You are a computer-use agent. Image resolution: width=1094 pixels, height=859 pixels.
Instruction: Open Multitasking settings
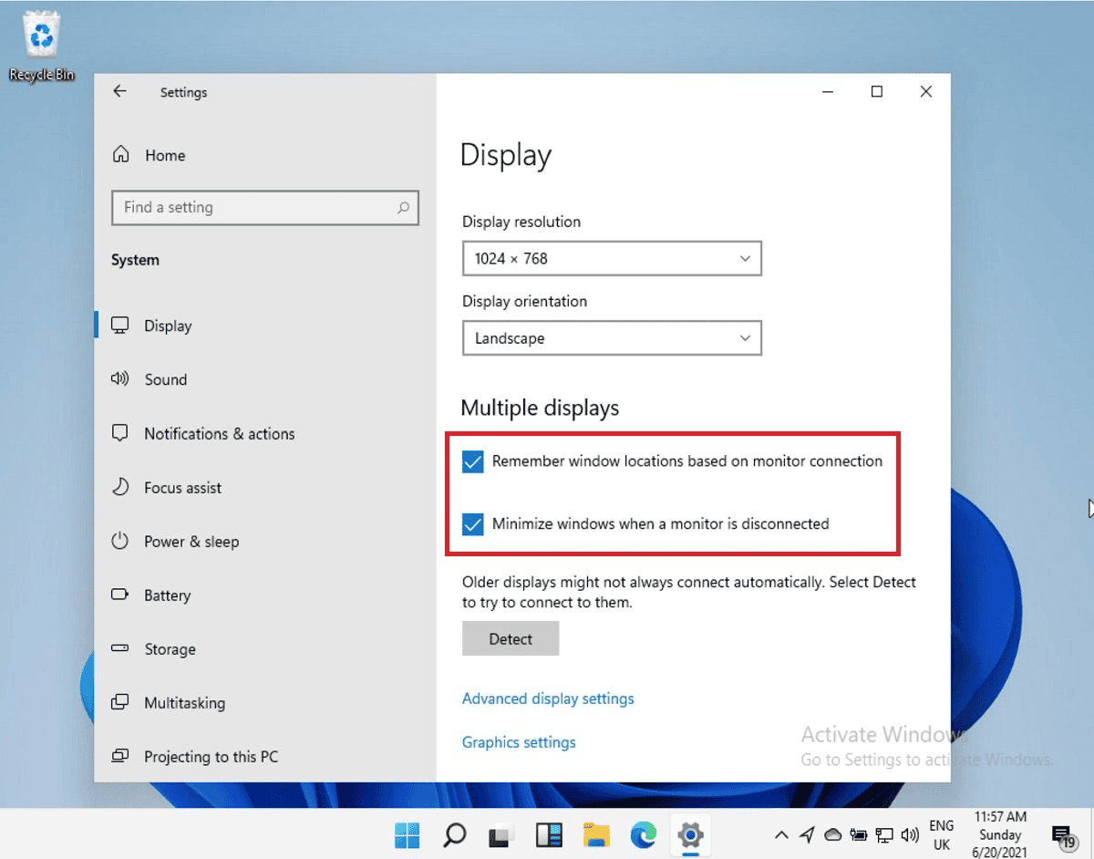click(119, 703)
